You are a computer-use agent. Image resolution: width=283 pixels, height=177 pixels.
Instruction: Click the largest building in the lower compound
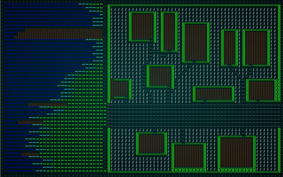click(236, 153)
